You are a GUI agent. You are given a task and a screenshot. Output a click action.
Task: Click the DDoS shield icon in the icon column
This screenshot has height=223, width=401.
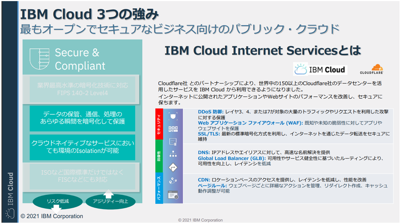point(173,117)
